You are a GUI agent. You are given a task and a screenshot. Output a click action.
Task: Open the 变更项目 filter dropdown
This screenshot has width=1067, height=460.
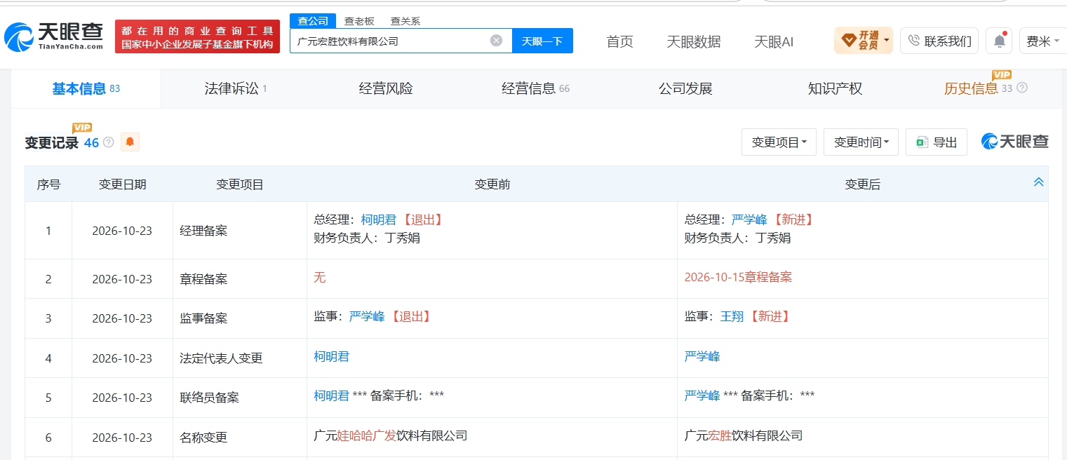click(779, 142)
